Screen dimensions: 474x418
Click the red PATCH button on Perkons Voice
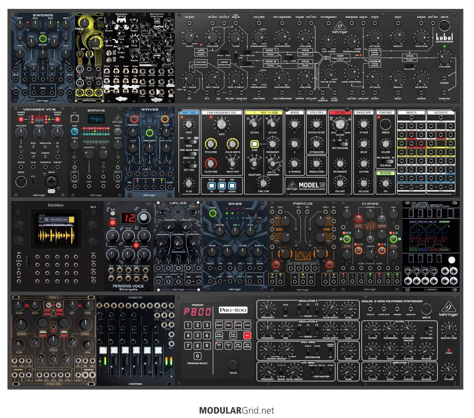click(x=113, y=223)
